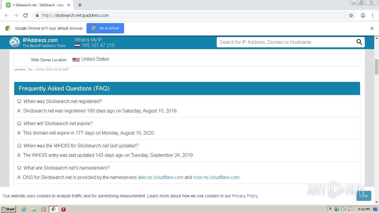Screen dimensions: 379x213
Task: Reload the current page
Action: 25,15
